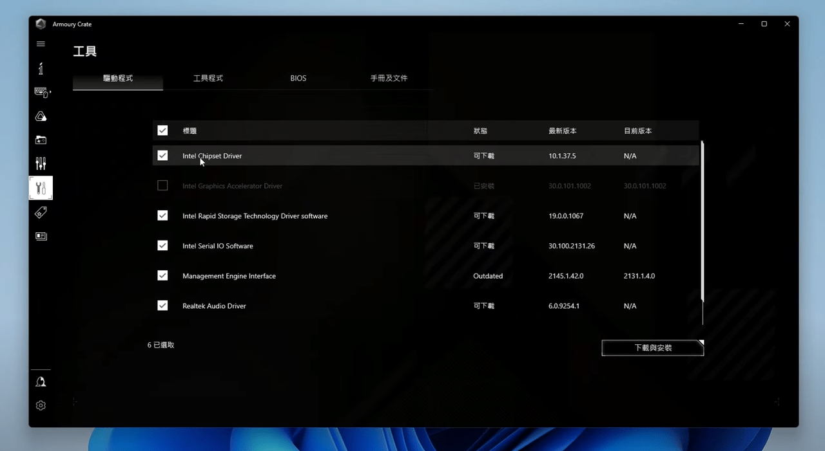The image size is (825, 451).
Task: Open the price tag deals icon
Action: [x=41, y=212]
